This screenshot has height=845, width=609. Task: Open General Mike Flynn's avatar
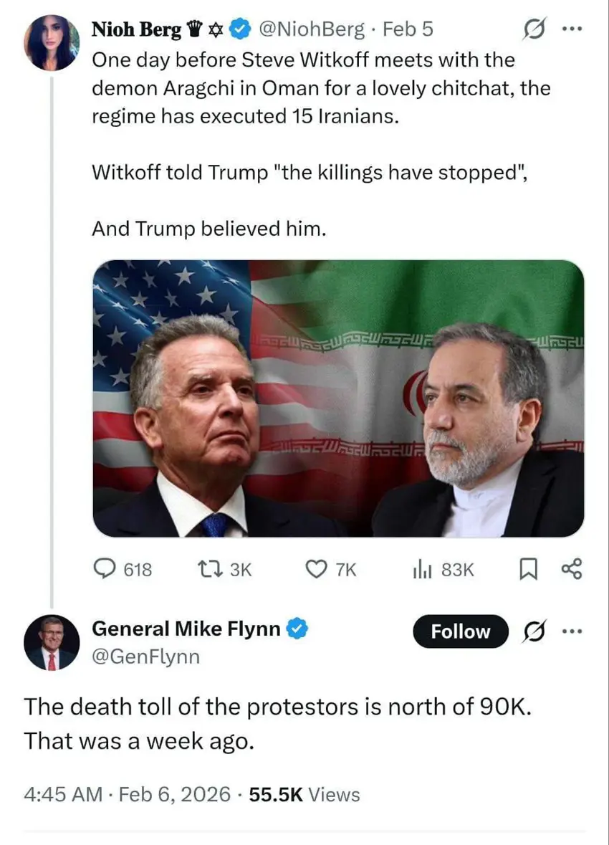click(52, 642)
